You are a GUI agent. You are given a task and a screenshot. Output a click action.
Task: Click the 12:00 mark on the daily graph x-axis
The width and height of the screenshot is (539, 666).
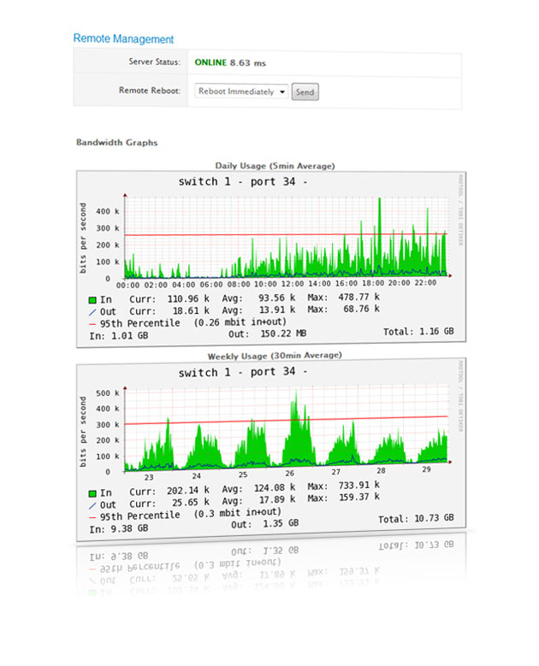point(293,284)
